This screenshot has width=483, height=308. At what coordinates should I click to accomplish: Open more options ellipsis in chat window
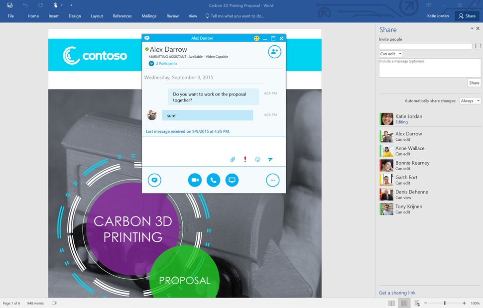272,180
